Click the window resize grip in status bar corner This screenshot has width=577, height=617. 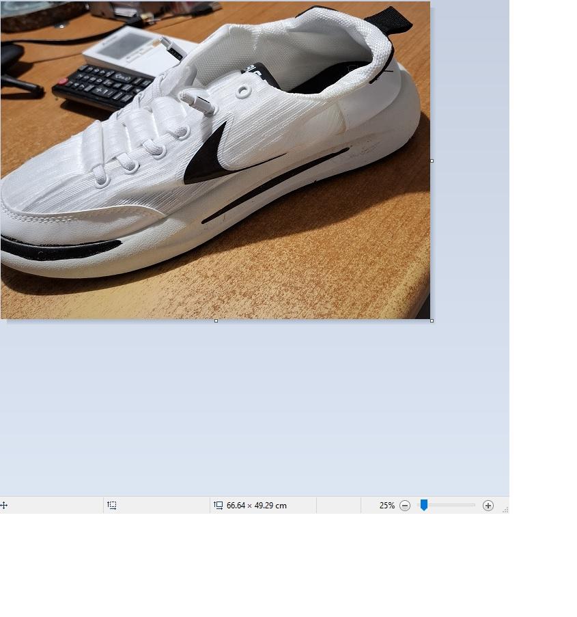[x=505, y=510]
